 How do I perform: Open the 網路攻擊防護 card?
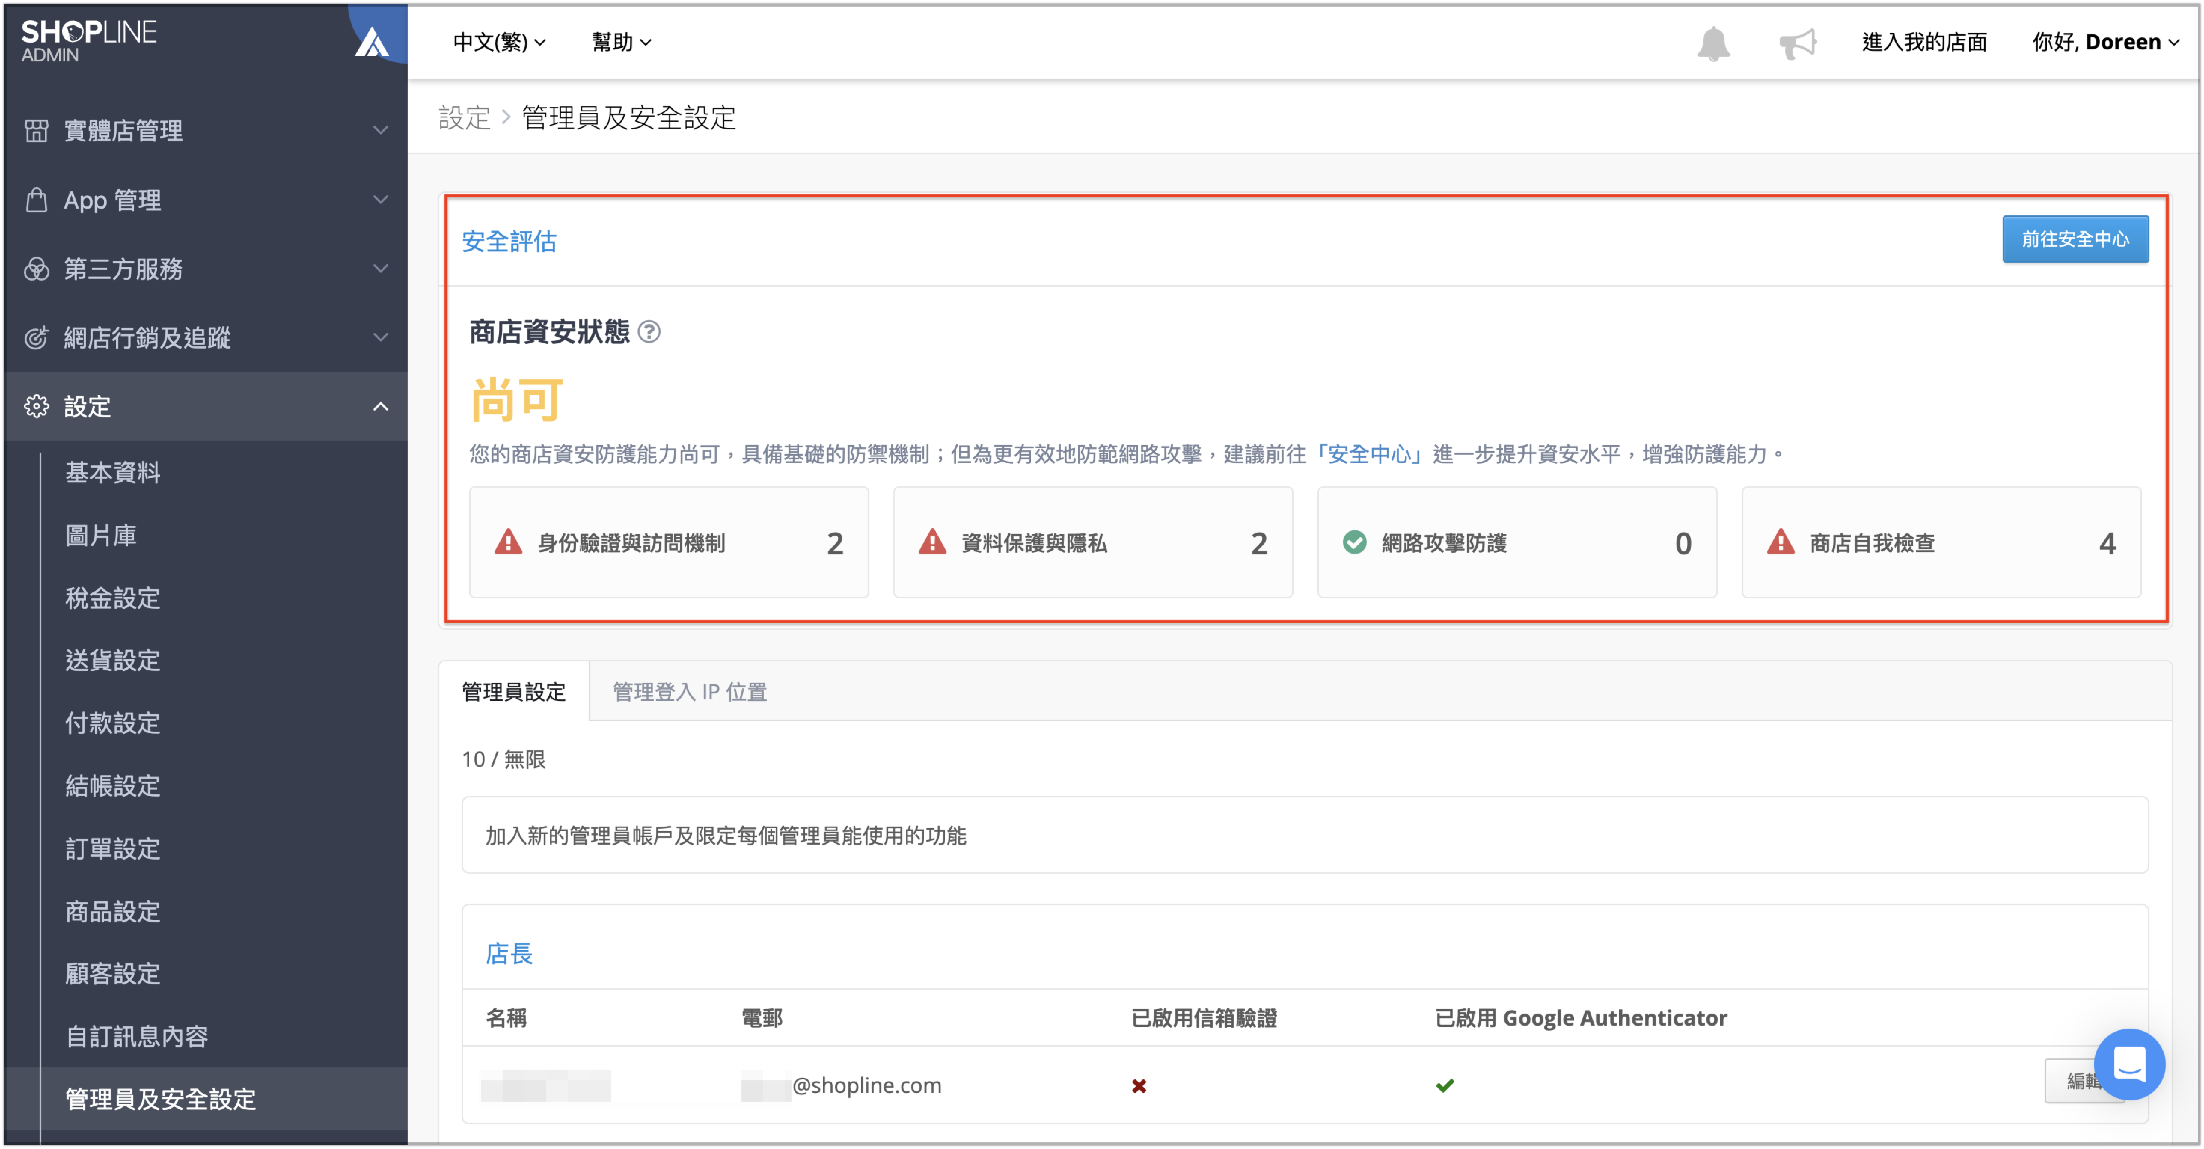(x=1517, y=542)
